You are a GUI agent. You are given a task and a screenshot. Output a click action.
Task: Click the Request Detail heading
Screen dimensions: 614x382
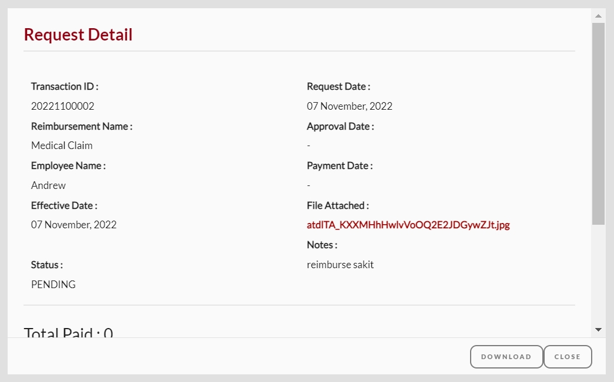[x=78, y=35]
